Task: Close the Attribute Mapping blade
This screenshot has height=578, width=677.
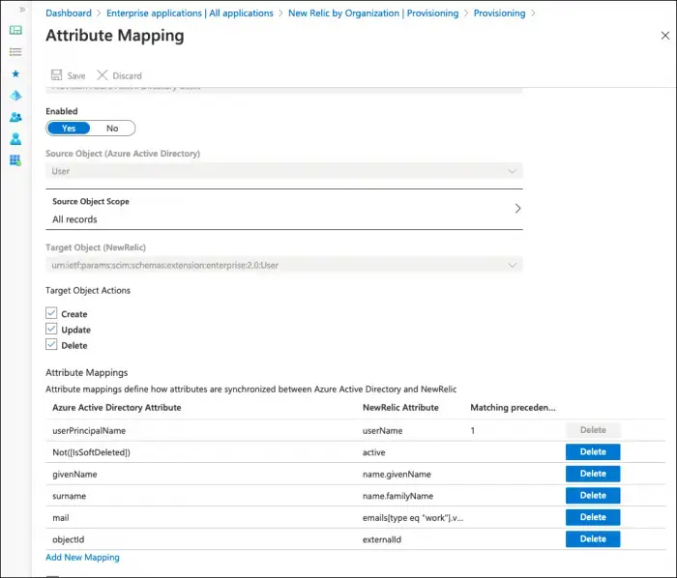Action: (x=664, y=36)
